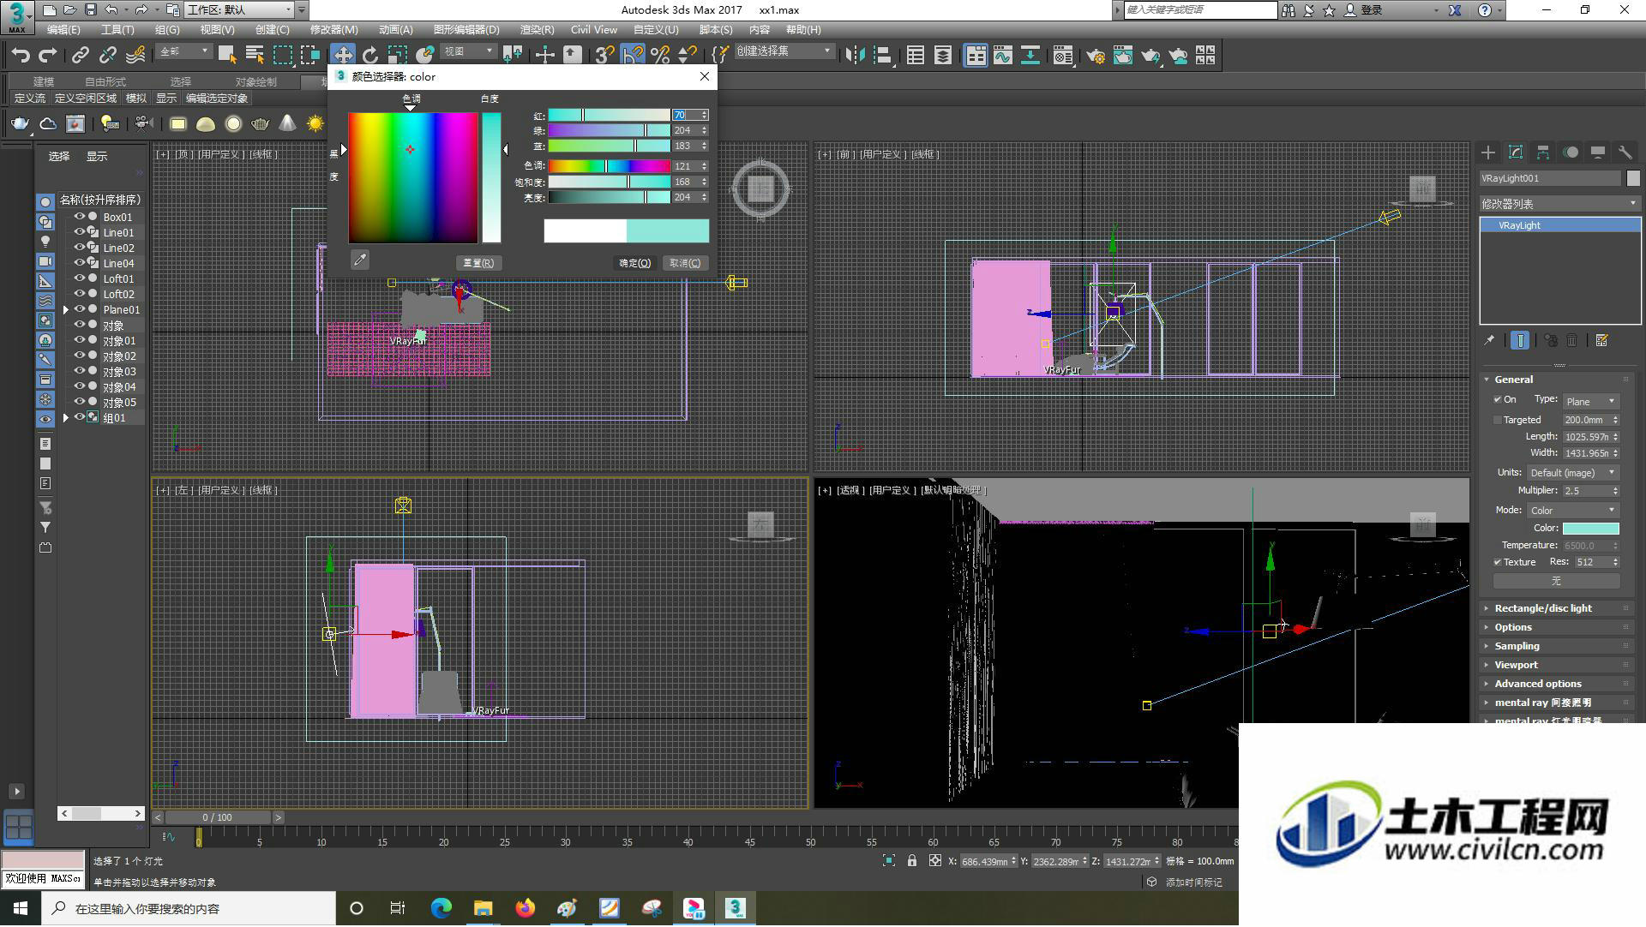Open the 创建选择集 selection set dropdown

coord(784,51)
